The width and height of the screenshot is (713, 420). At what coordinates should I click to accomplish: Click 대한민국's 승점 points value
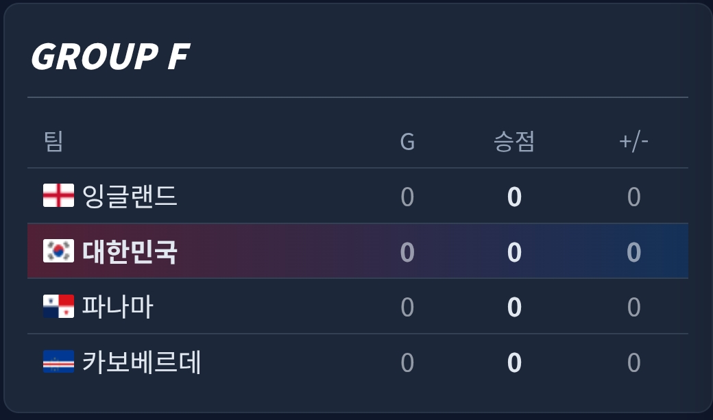pyautogui.click(x=514, y=252)
